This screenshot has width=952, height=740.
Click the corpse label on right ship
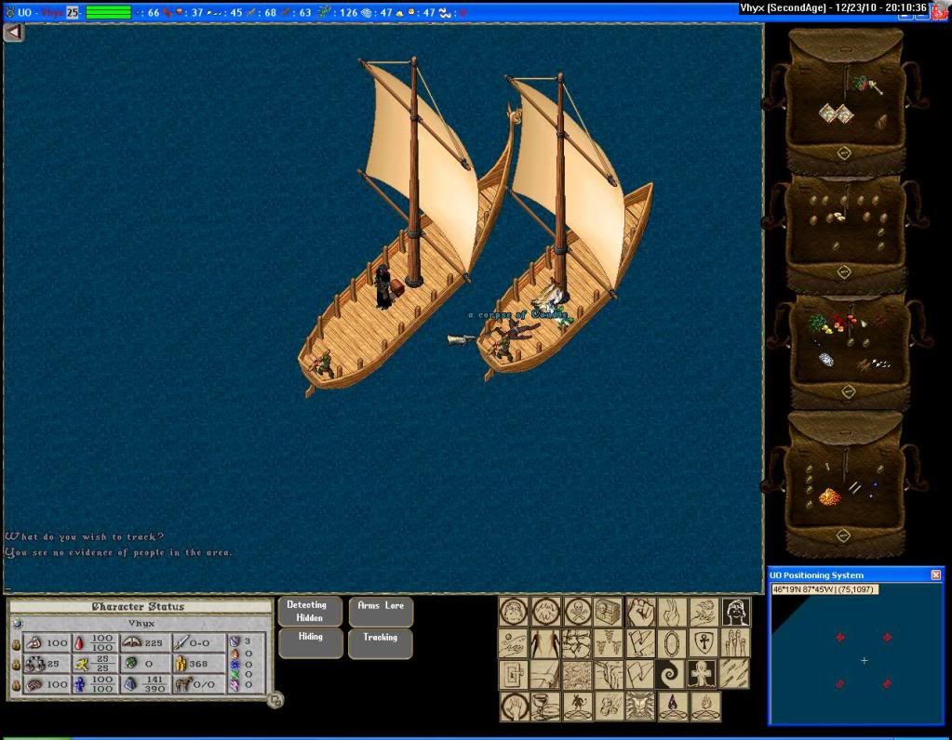[x=520, y=315]
